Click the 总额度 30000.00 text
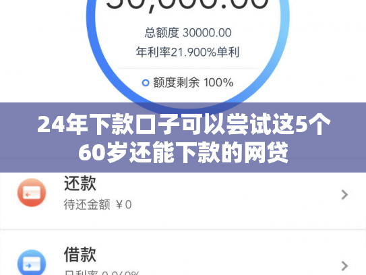Screen dimensions: 366x275 (x=188, y=32)
